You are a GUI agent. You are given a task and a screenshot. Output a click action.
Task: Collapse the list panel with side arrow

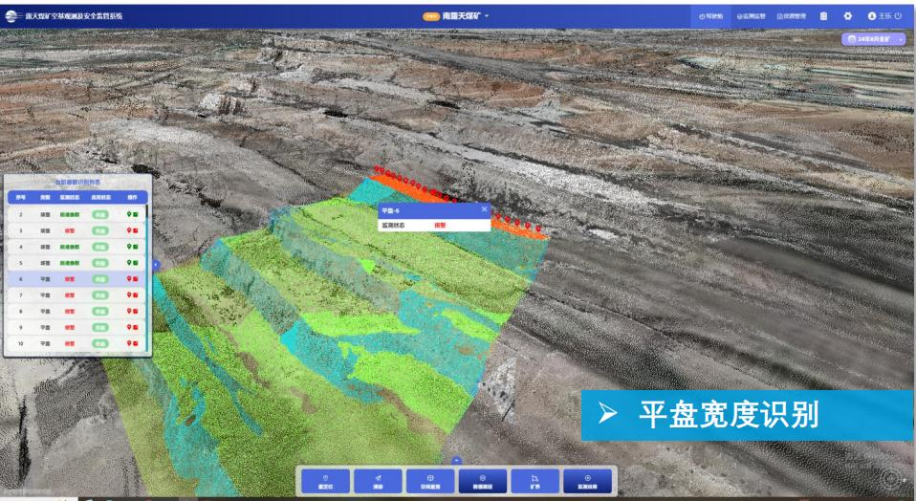[x=155, y=265]
